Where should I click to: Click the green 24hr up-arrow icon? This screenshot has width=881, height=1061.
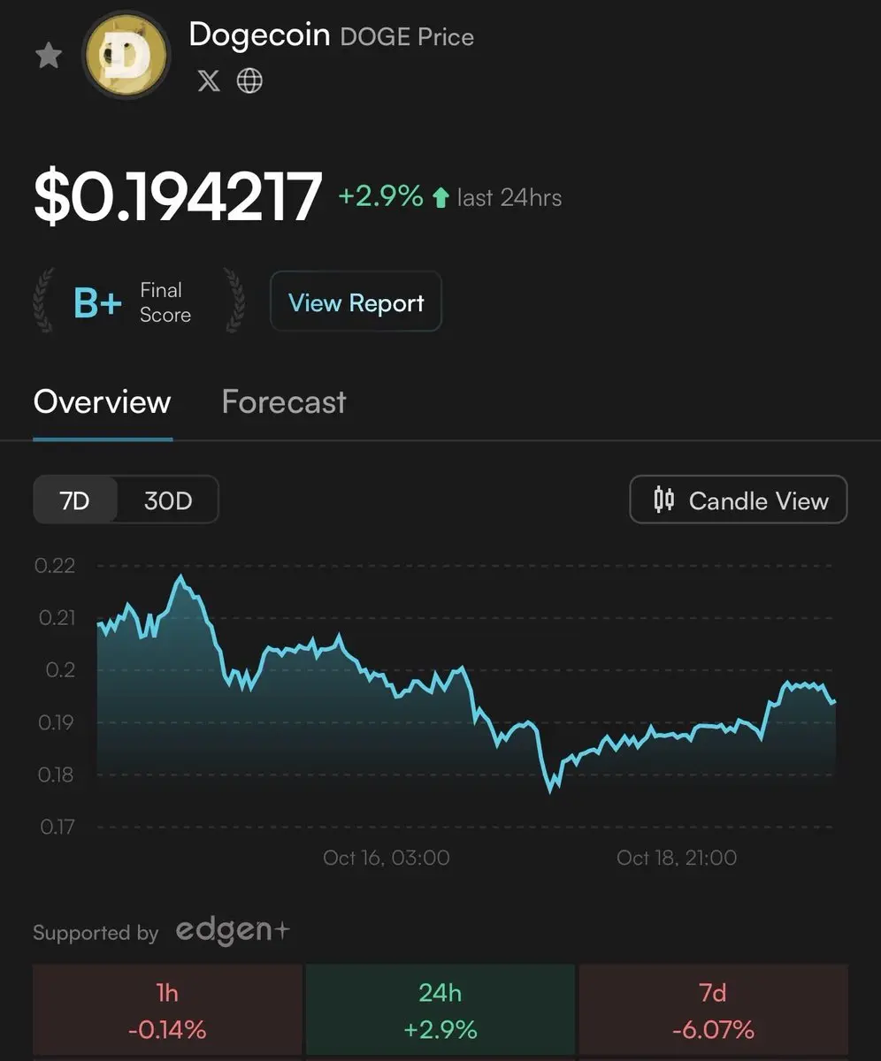pyautogui.click(x=440, y=198)
